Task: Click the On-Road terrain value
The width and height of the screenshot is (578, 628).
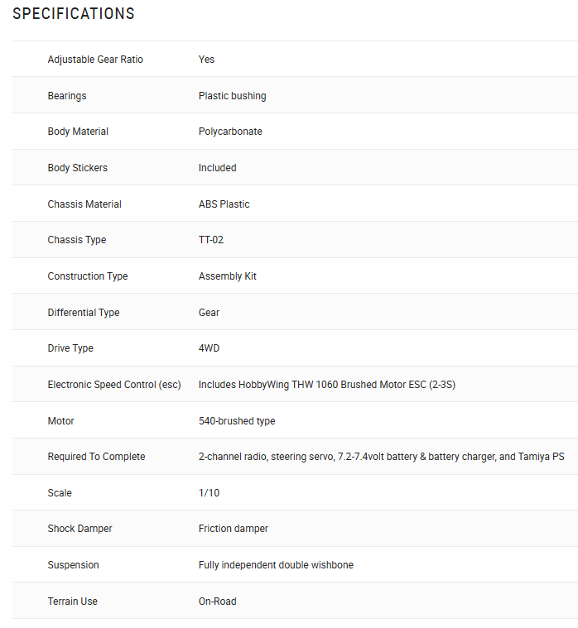Action: (217, 602)
